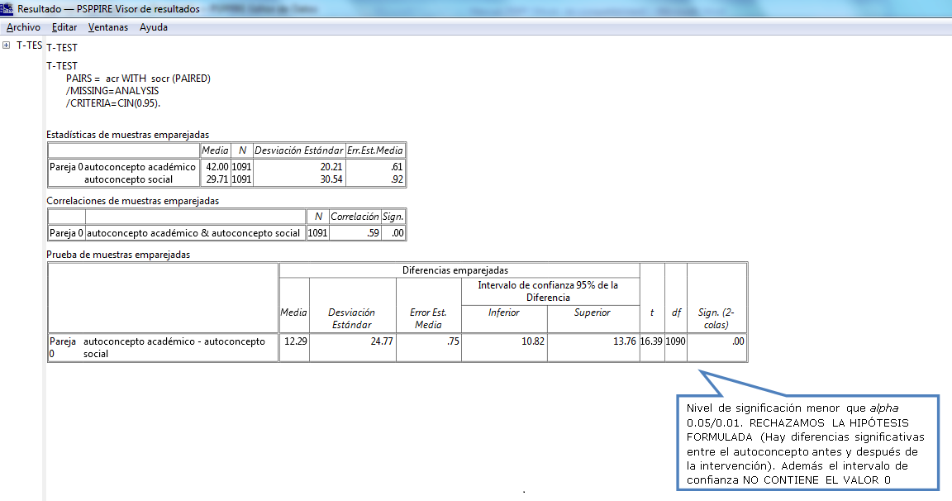Open the Archivo menu
Screen dimensions: 952x501
click(24, 27)
